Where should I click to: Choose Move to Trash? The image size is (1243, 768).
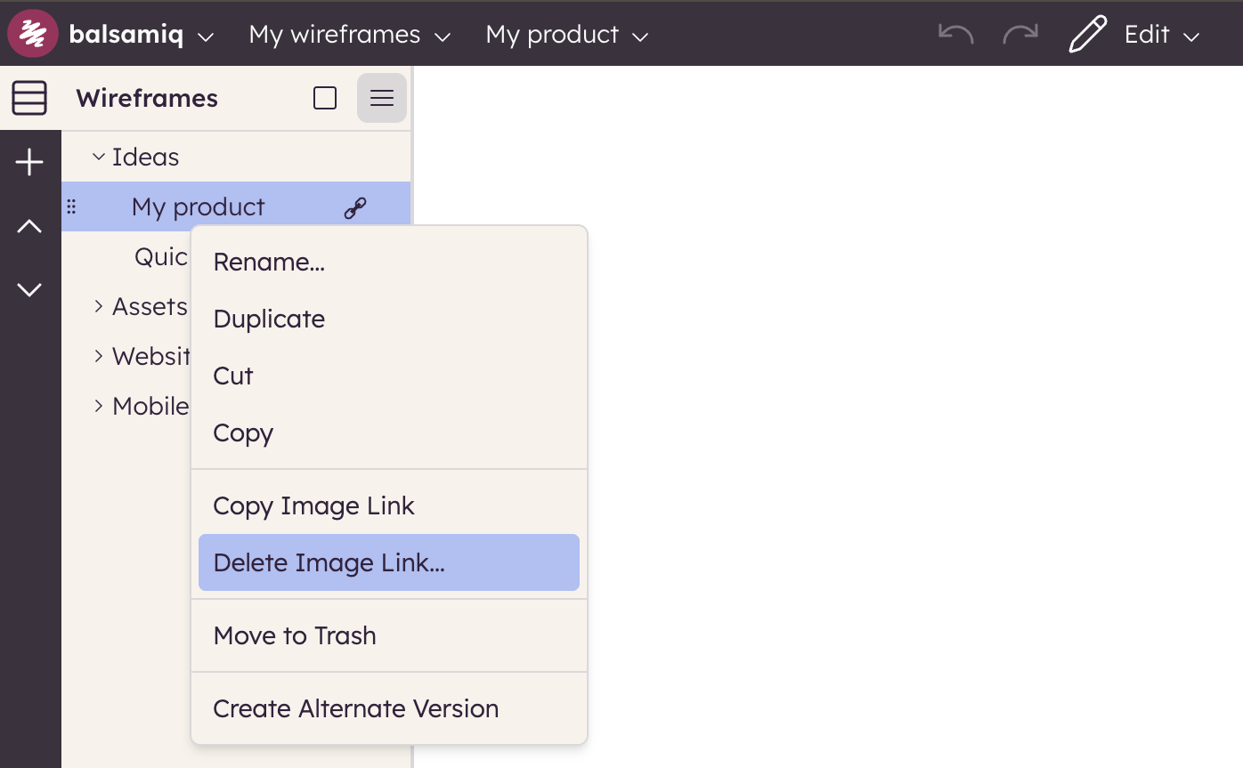295,635
